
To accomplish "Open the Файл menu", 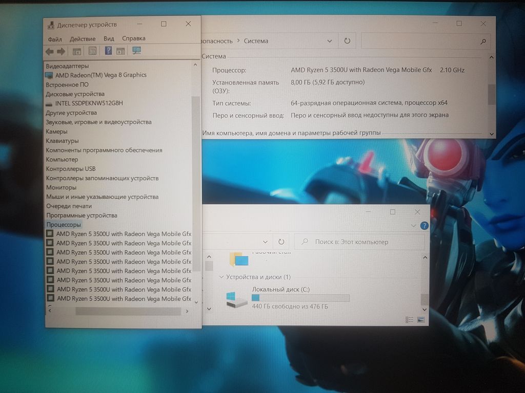I will (54, 39).
